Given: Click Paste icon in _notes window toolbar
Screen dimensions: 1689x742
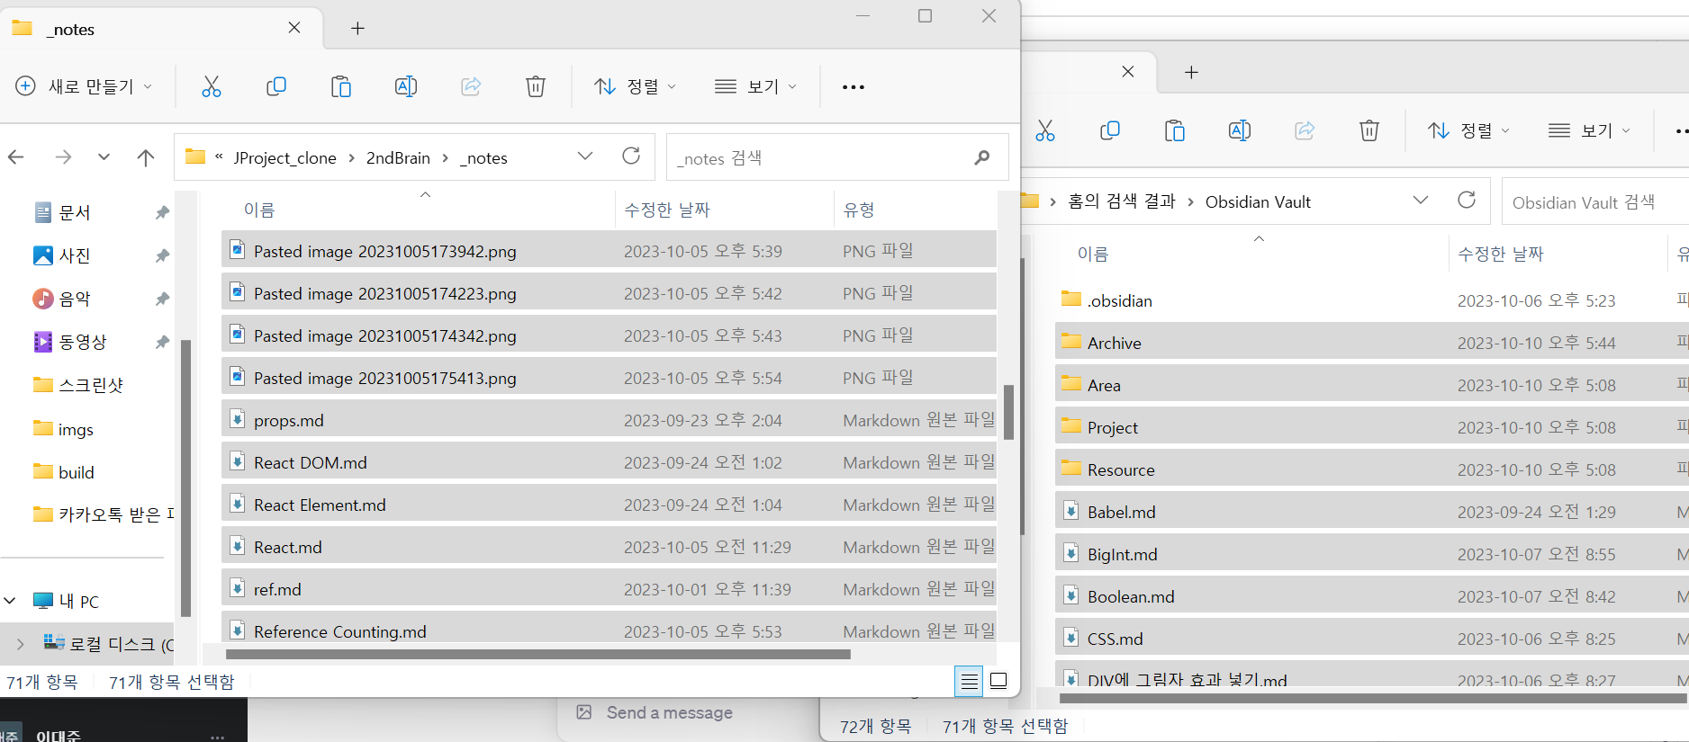Looking at the screenshot, I should 341,86.
